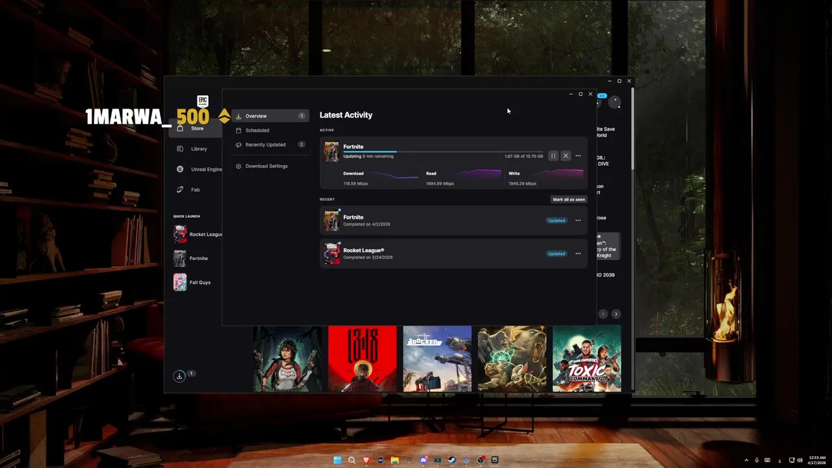
Task: Click the volume icon in the system tray
Action: tap(799, 460)
